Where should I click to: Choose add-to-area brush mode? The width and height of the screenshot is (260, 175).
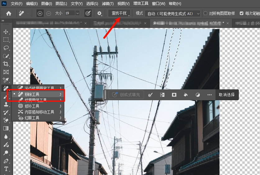40,13
